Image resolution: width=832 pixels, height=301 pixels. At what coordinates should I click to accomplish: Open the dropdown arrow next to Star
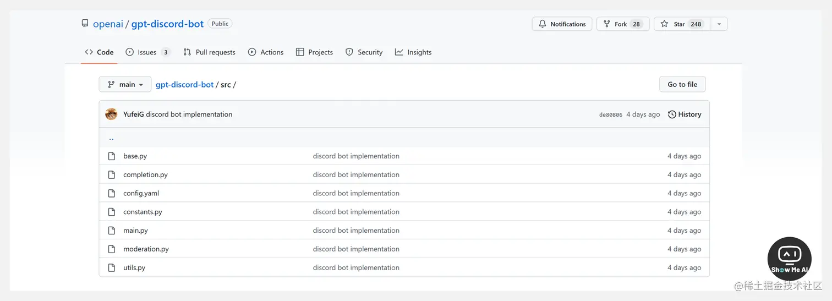[719, 24]
